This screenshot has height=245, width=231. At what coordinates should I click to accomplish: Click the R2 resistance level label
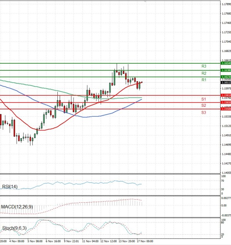[204, 73]
